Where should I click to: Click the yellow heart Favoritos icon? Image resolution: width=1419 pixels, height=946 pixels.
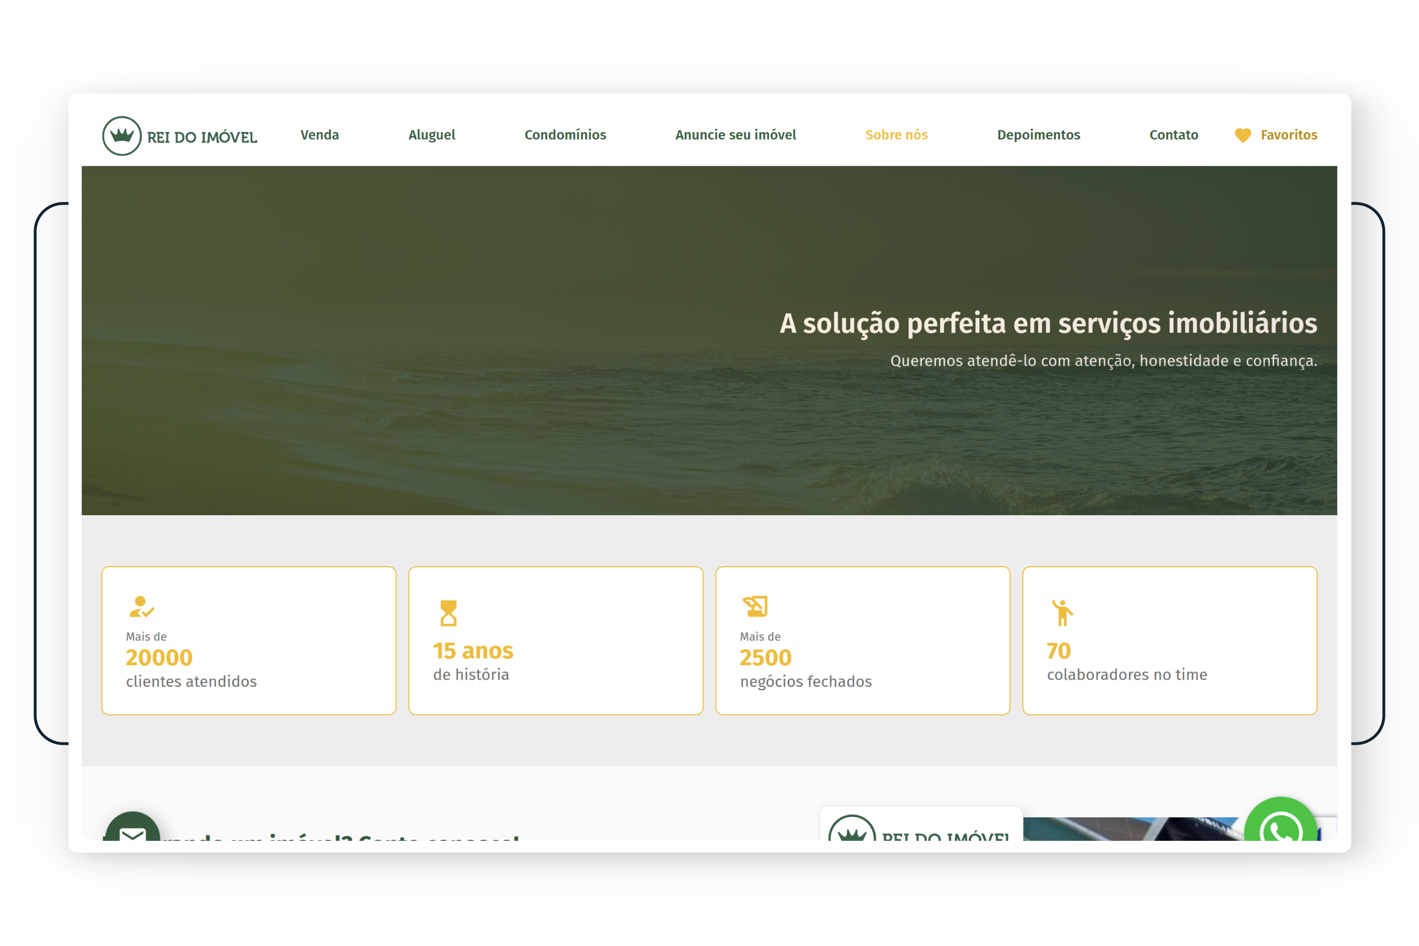coord(1243,136)
